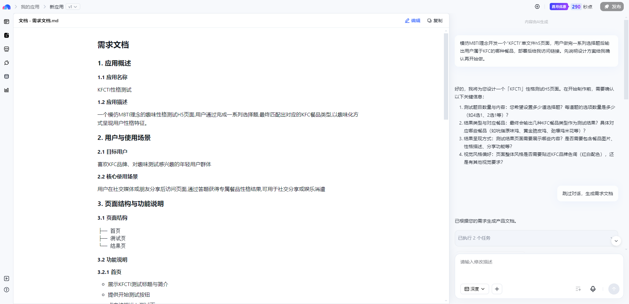629x304 pixels.
Task: Click the 3.1 页面结构 subheading
Action: (x=112, y=218)
